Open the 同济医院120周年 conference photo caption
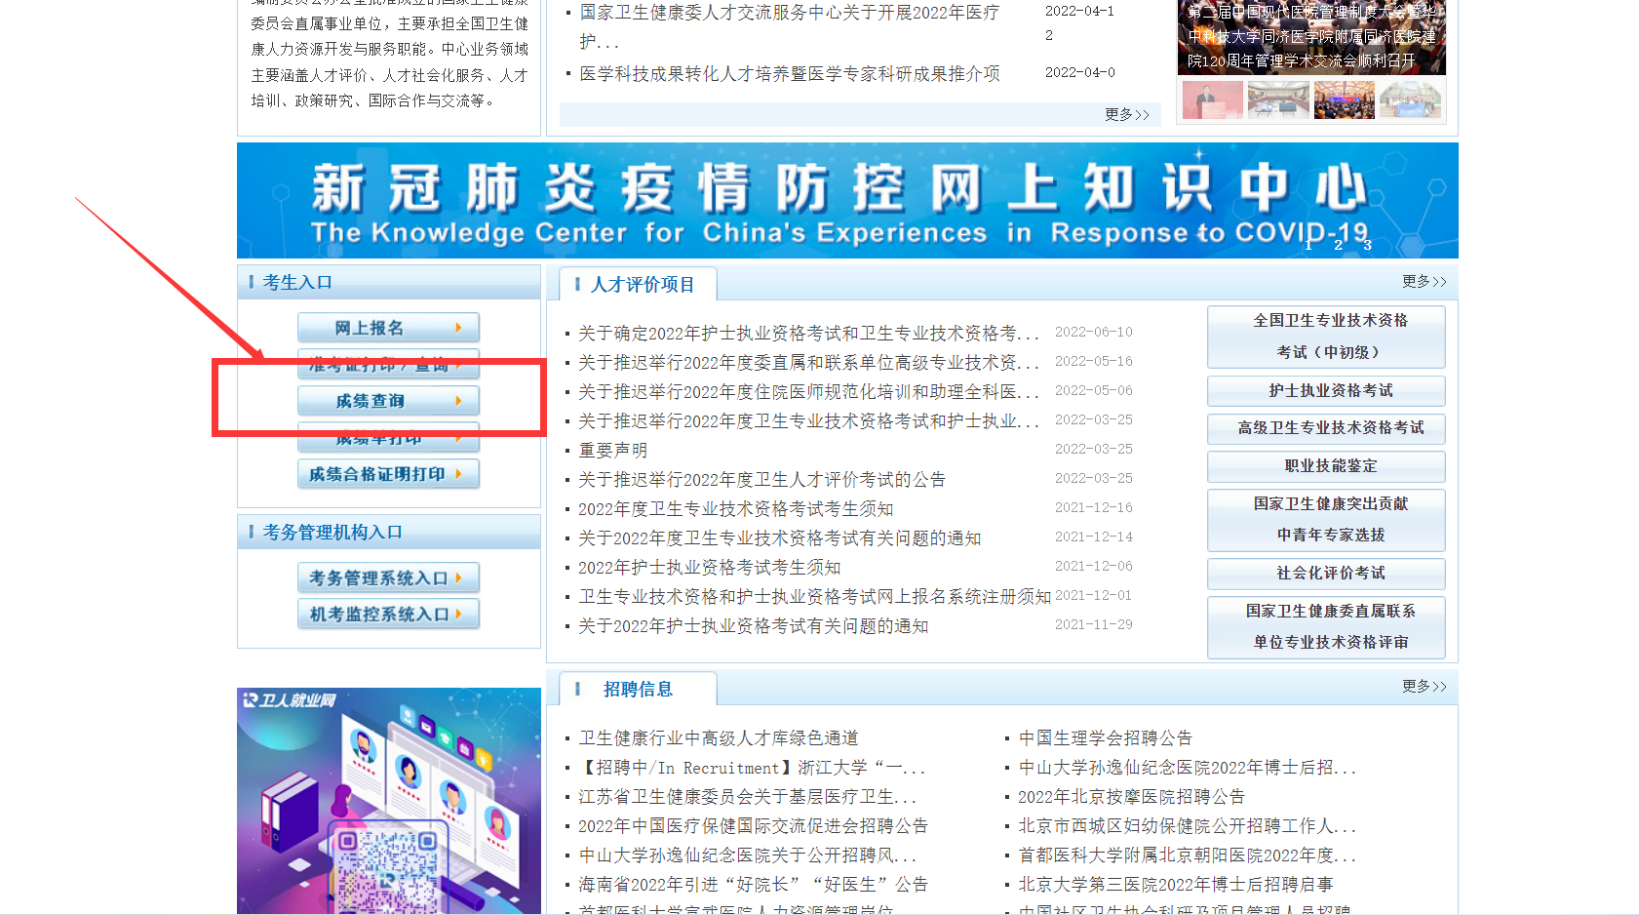Viewport: 1639px width, 915px height. tap(1311, 37)
